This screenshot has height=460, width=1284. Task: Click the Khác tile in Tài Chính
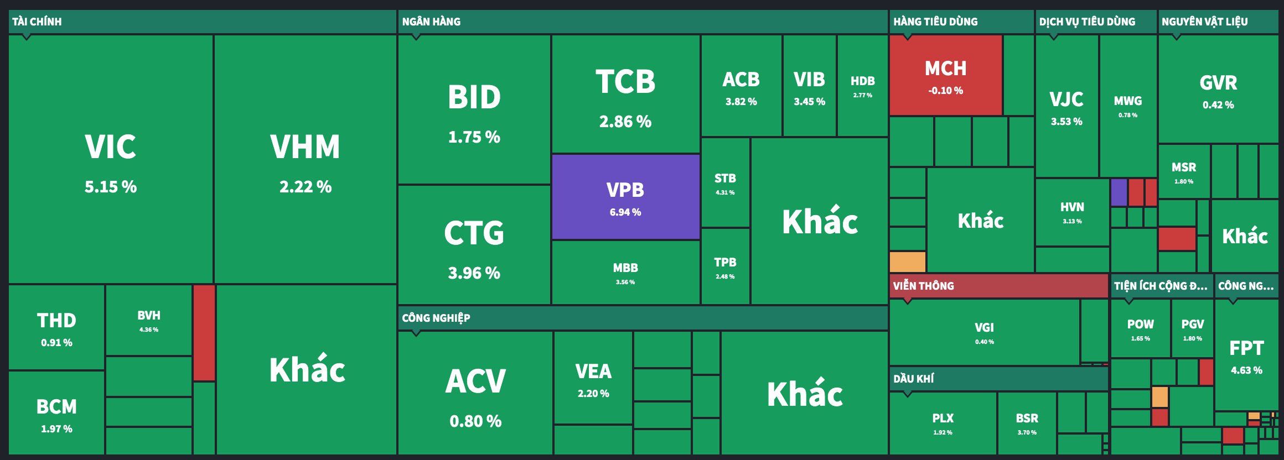(307, 369)
